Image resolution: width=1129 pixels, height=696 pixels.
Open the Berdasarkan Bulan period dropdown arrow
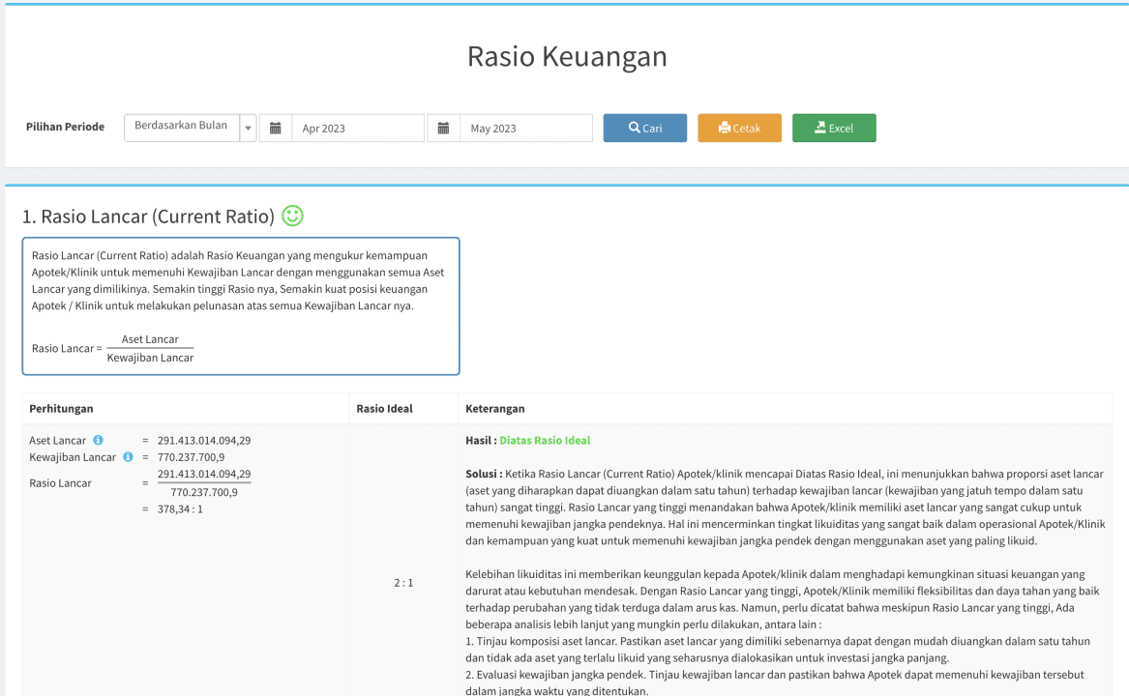248,129
